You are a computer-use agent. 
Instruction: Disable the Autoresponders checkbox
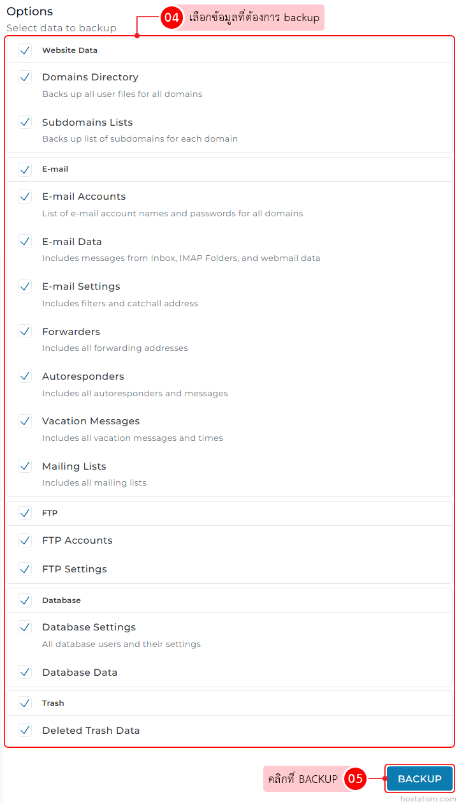click(25, 376)
